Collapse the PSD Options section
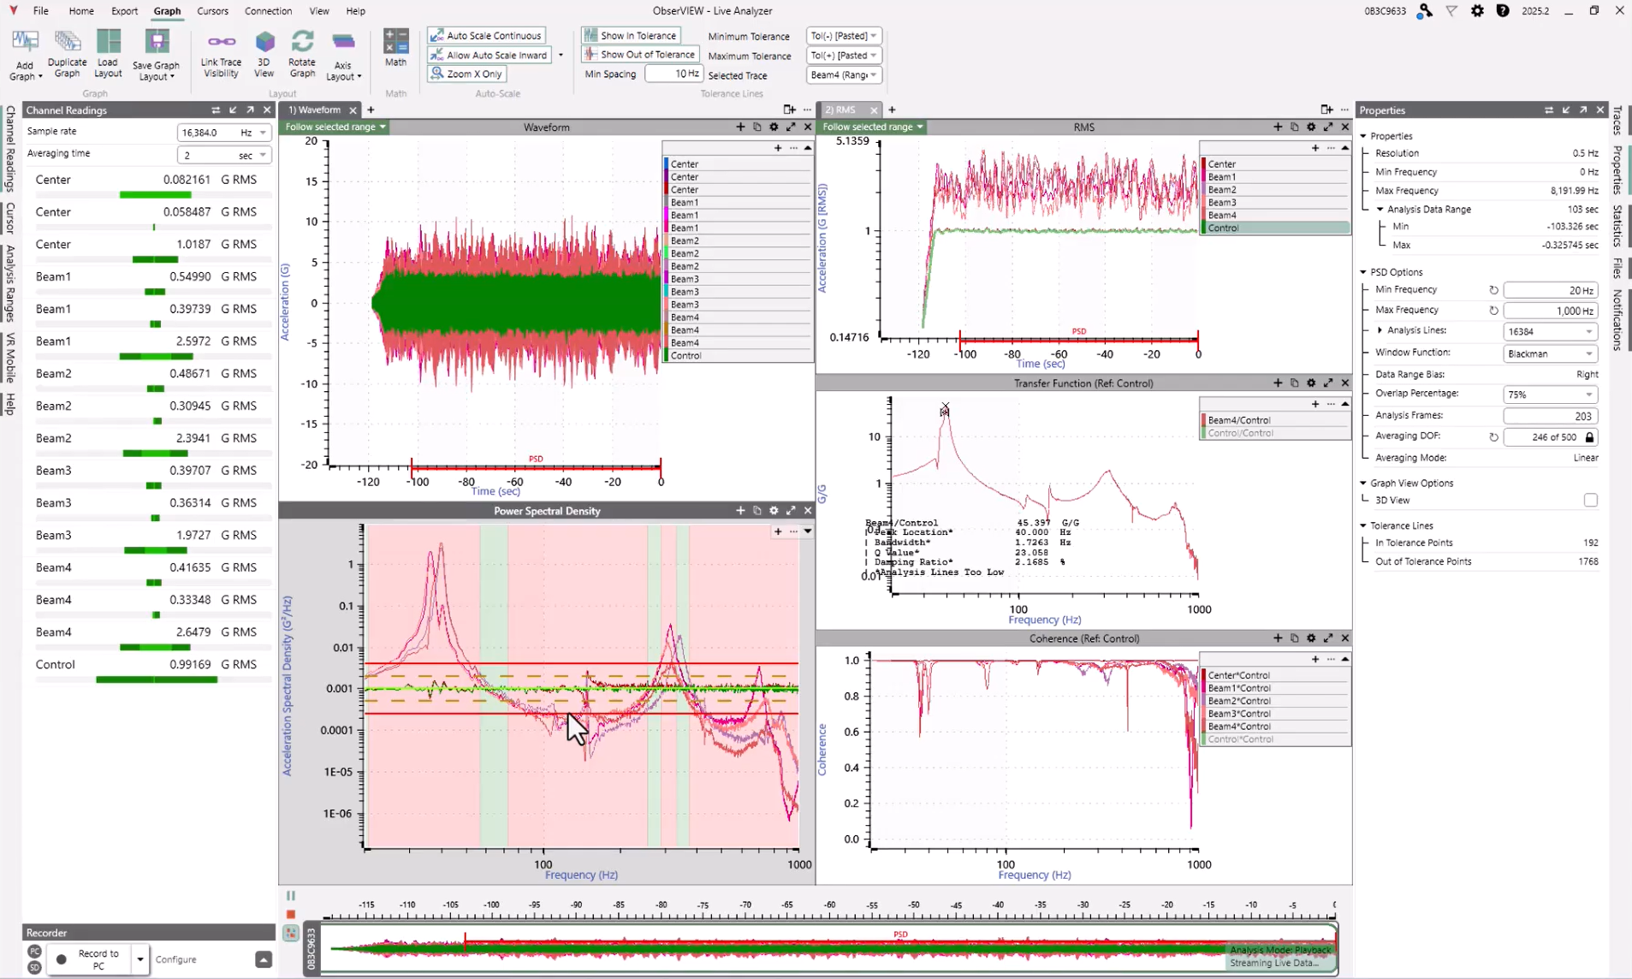The image size is (1632, 979). click(1363, 272)
